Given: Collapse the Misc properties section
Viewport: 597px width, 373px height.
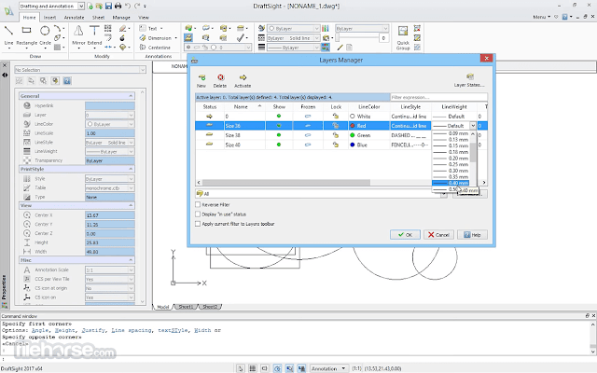Looking at the screenshot, I should point(131,260).
